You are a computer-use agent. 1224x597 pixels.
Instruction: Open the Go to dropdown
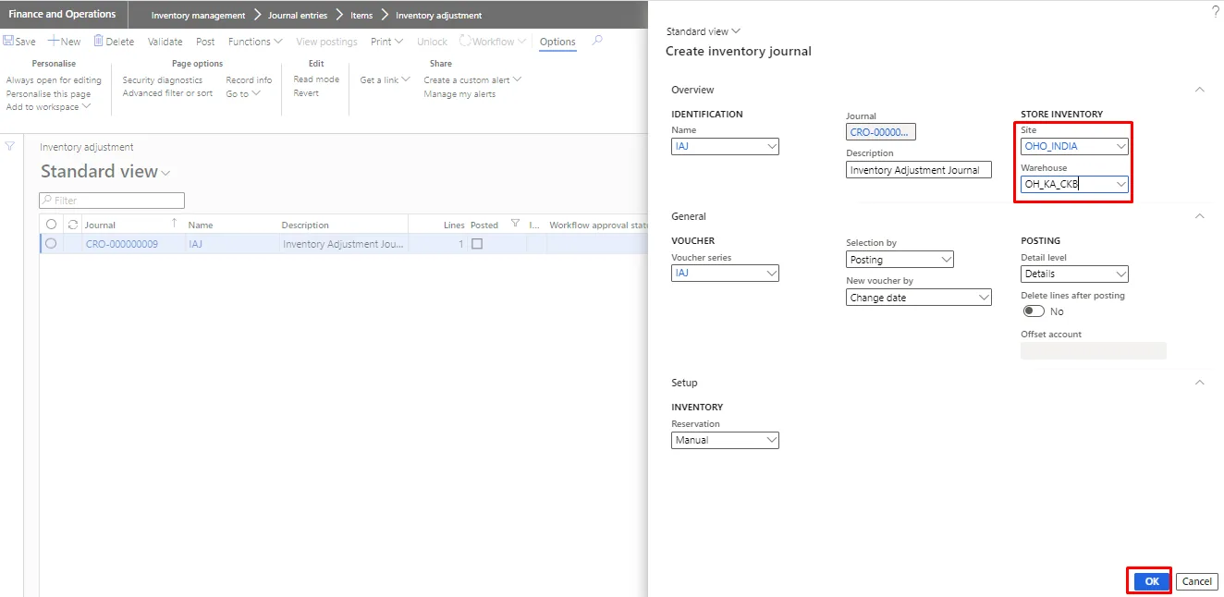tap(243, 93)
